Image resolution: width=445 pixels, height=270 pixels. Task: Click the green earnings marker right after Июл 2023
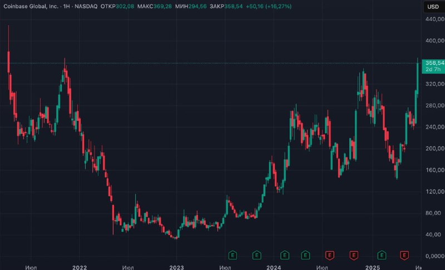(x=233, y=255)
